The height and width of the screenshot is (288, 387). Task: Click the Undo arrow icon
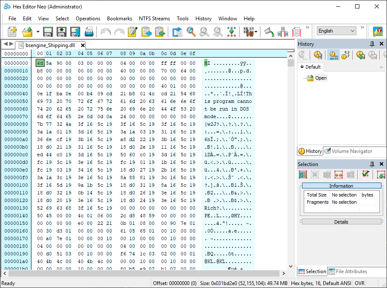tap(106, 31)
